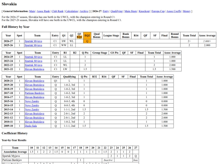The image size is (218, 164).
Task: Open Nove Zamky link in 2014-15 row
Action: pyautogui.click(x=32, y=105)
